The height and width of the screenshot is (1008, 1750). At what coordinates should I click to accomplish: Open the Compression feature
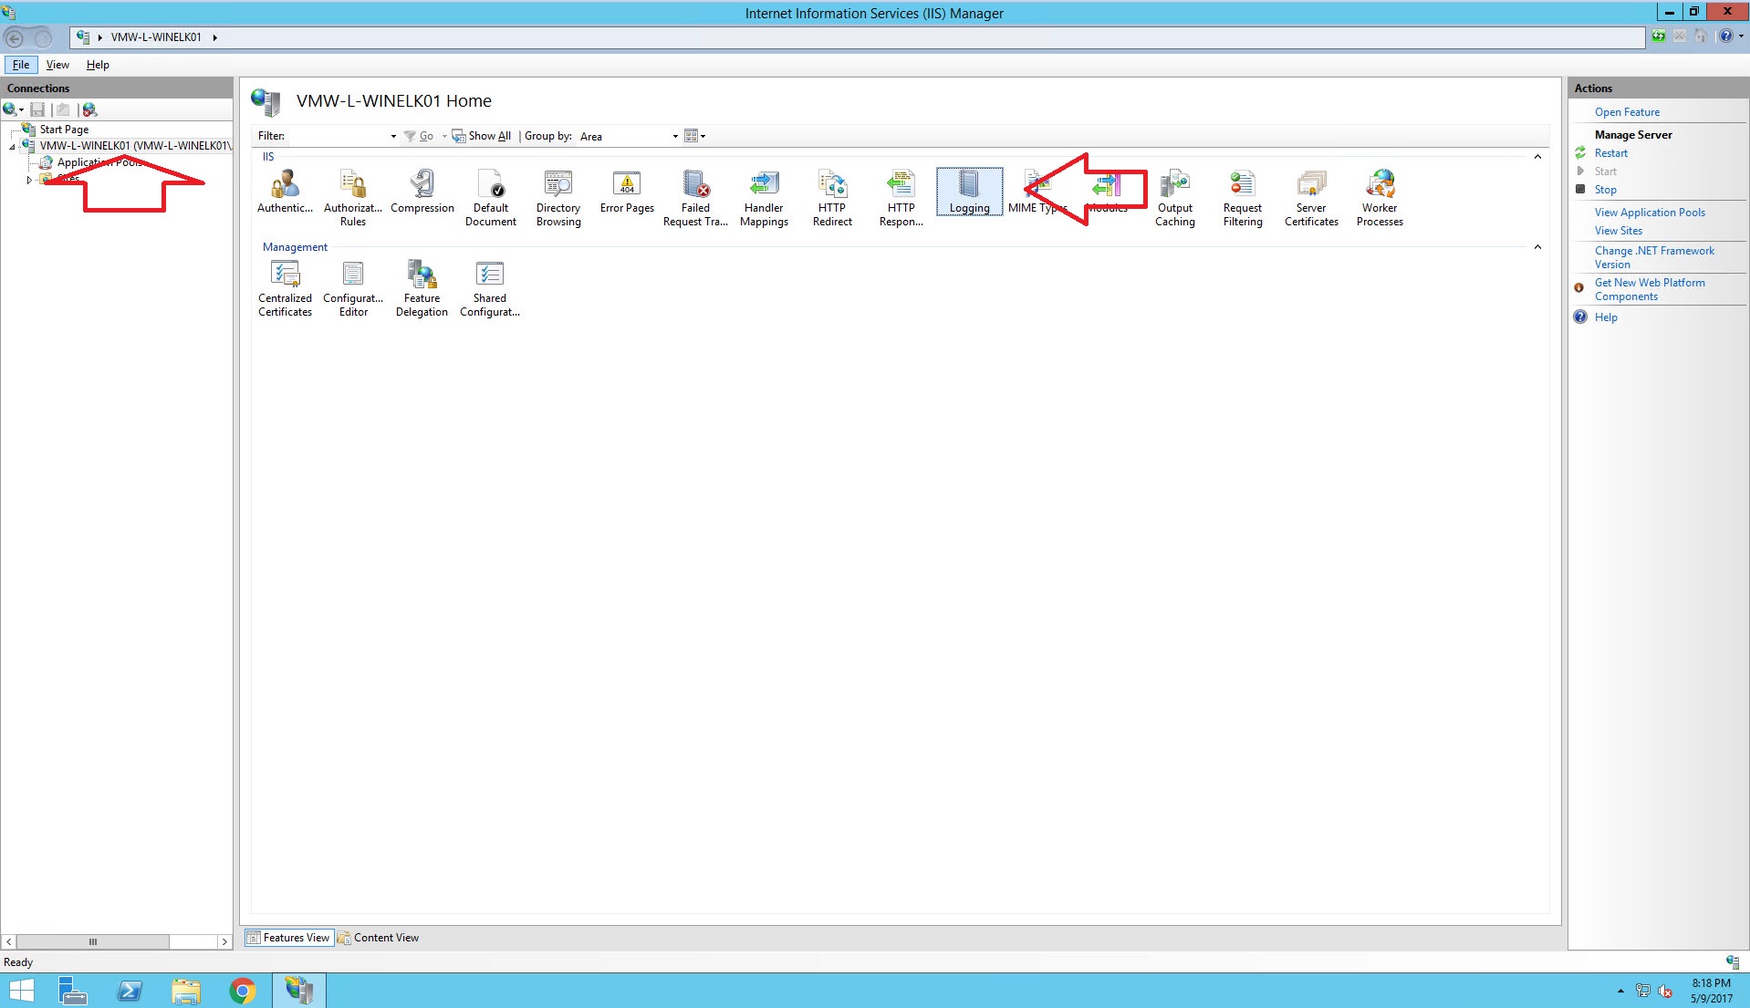(x=422, y=192)
